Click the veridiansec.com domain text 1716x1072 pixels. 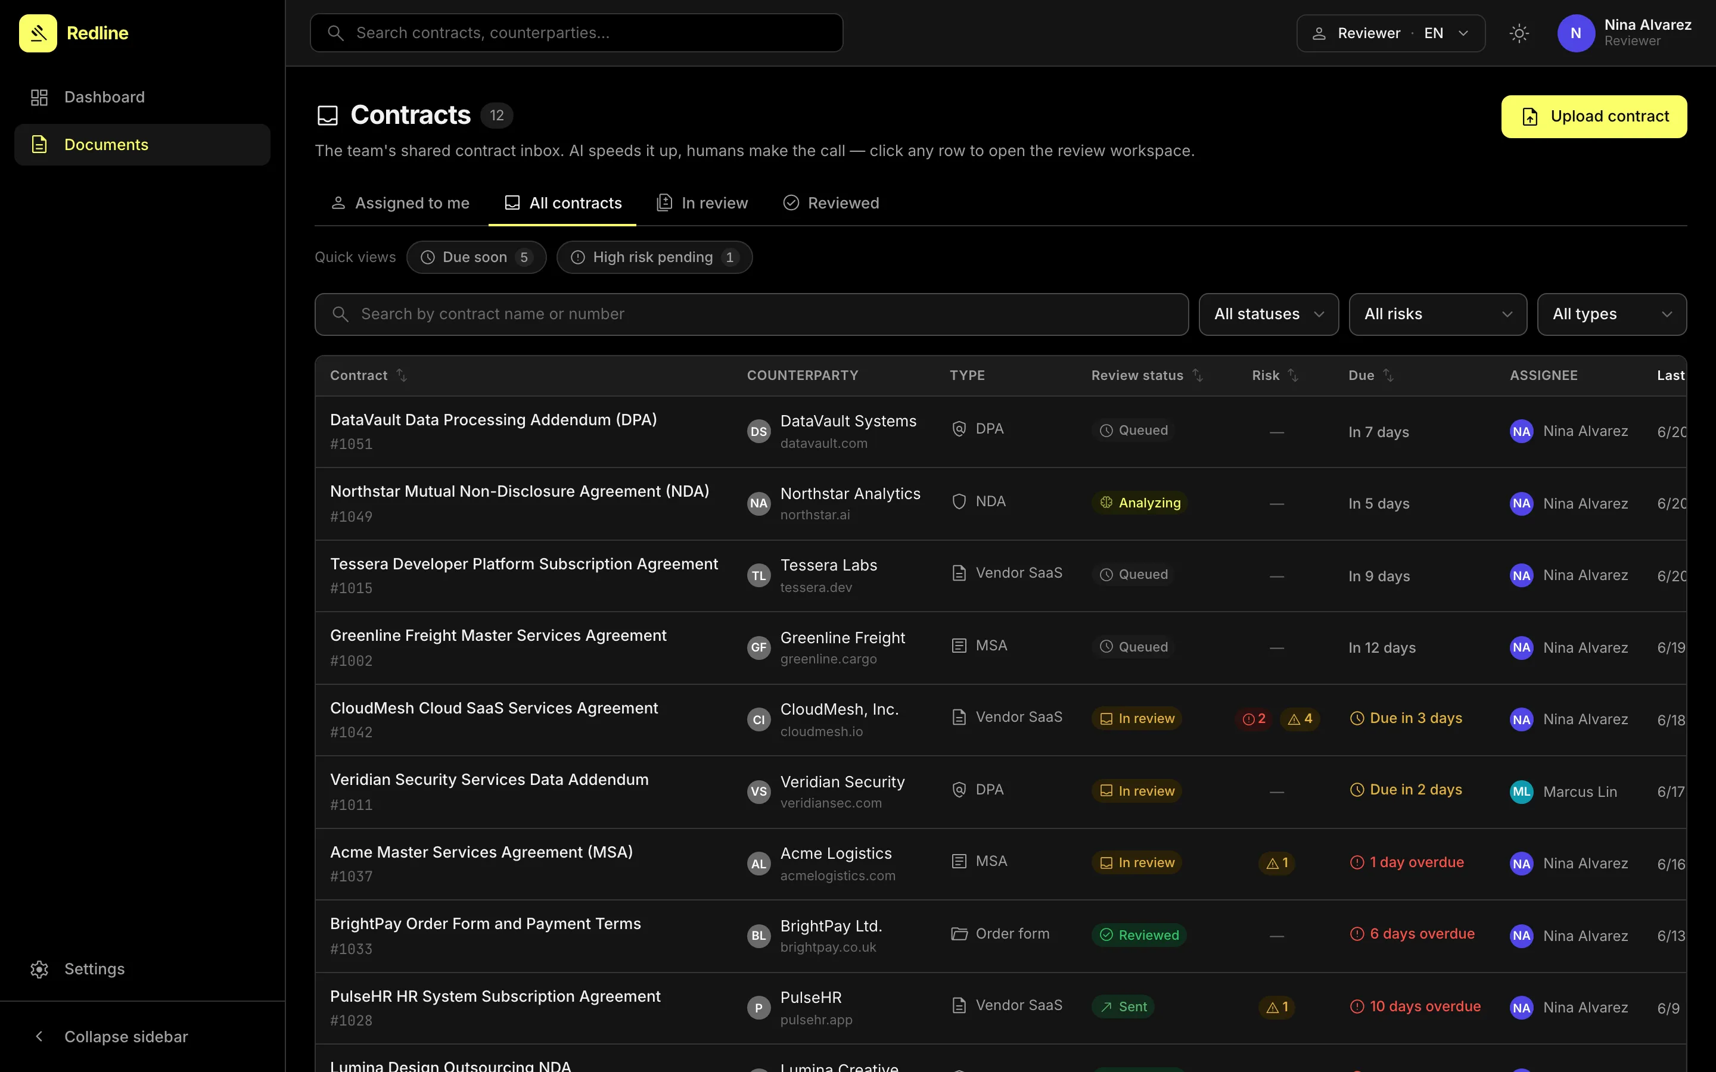pyautogui.click(x=831, y=803)
